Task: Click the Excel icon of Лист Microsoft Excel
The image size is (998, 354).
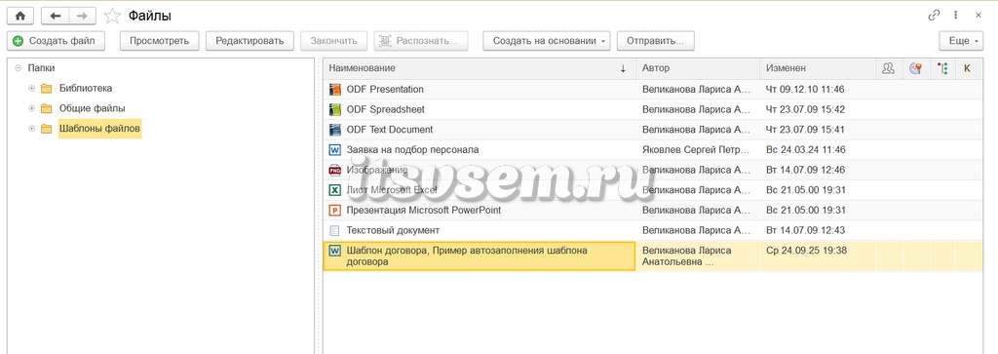Action: [335, 190]
